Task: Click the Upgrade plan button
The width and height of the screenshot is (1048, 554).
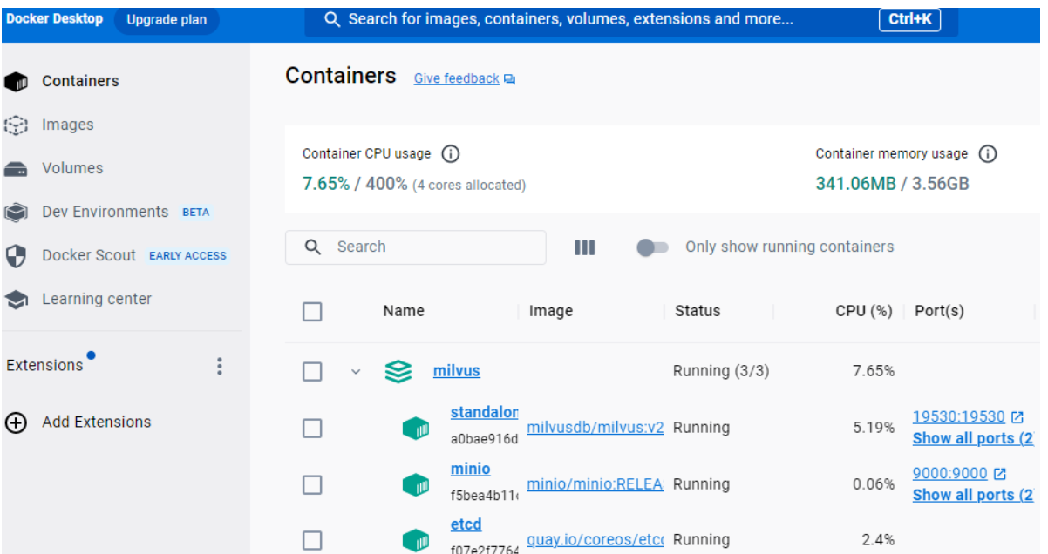Action: 166,19
